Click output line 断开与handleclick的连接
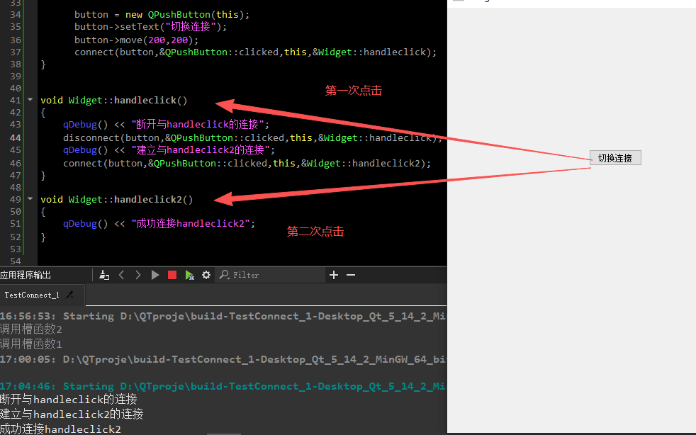Image resolution: width=696 pixels, height=435 pixels. [x=68, y=399]
